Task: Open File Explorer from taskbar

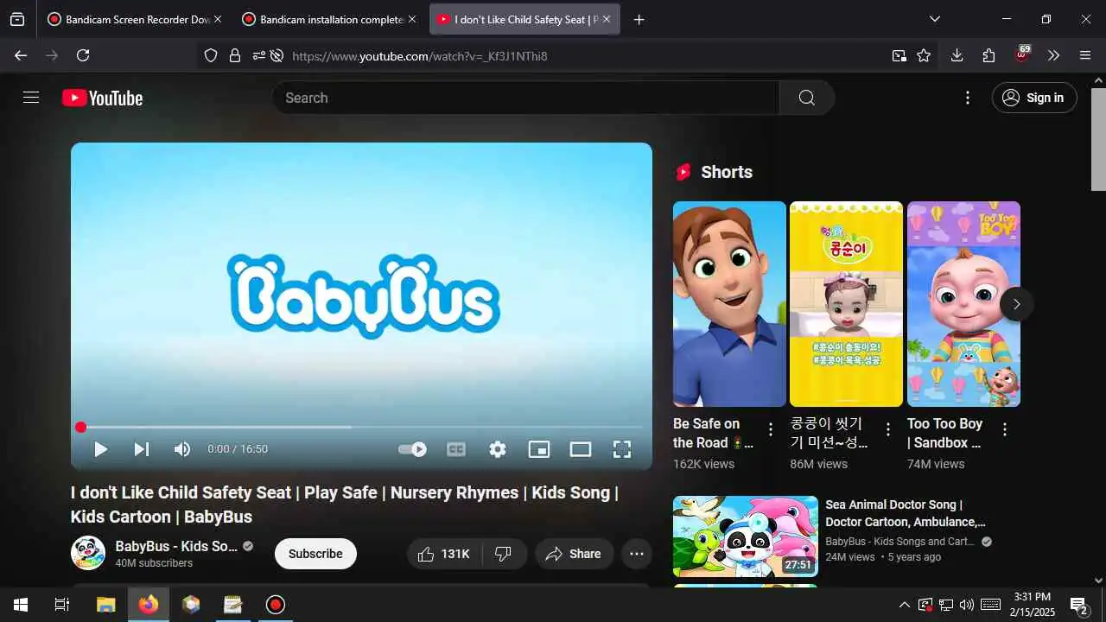Action: pyautogui.click(x=105, y=605)
